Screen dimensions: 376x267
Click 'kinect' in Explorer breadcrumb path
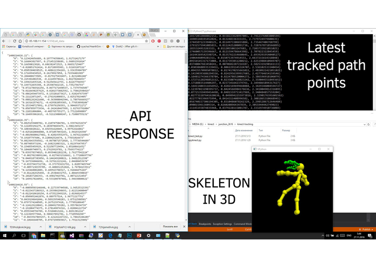pyautogui.click(x=211, y=124)
